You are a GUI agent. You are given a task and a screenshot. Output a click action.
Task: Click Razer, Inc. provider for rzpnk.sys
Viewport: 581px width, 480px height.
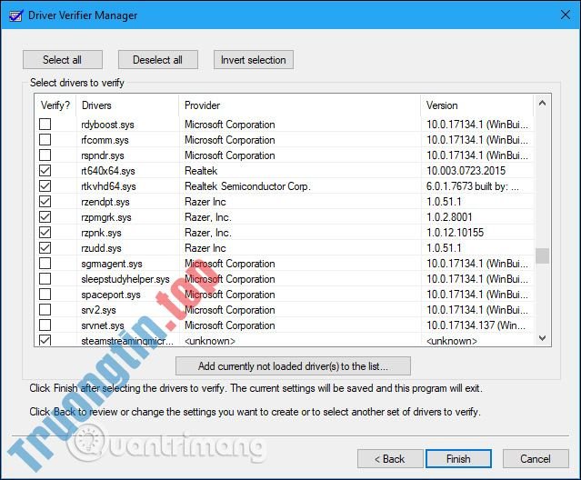point(208,233)
